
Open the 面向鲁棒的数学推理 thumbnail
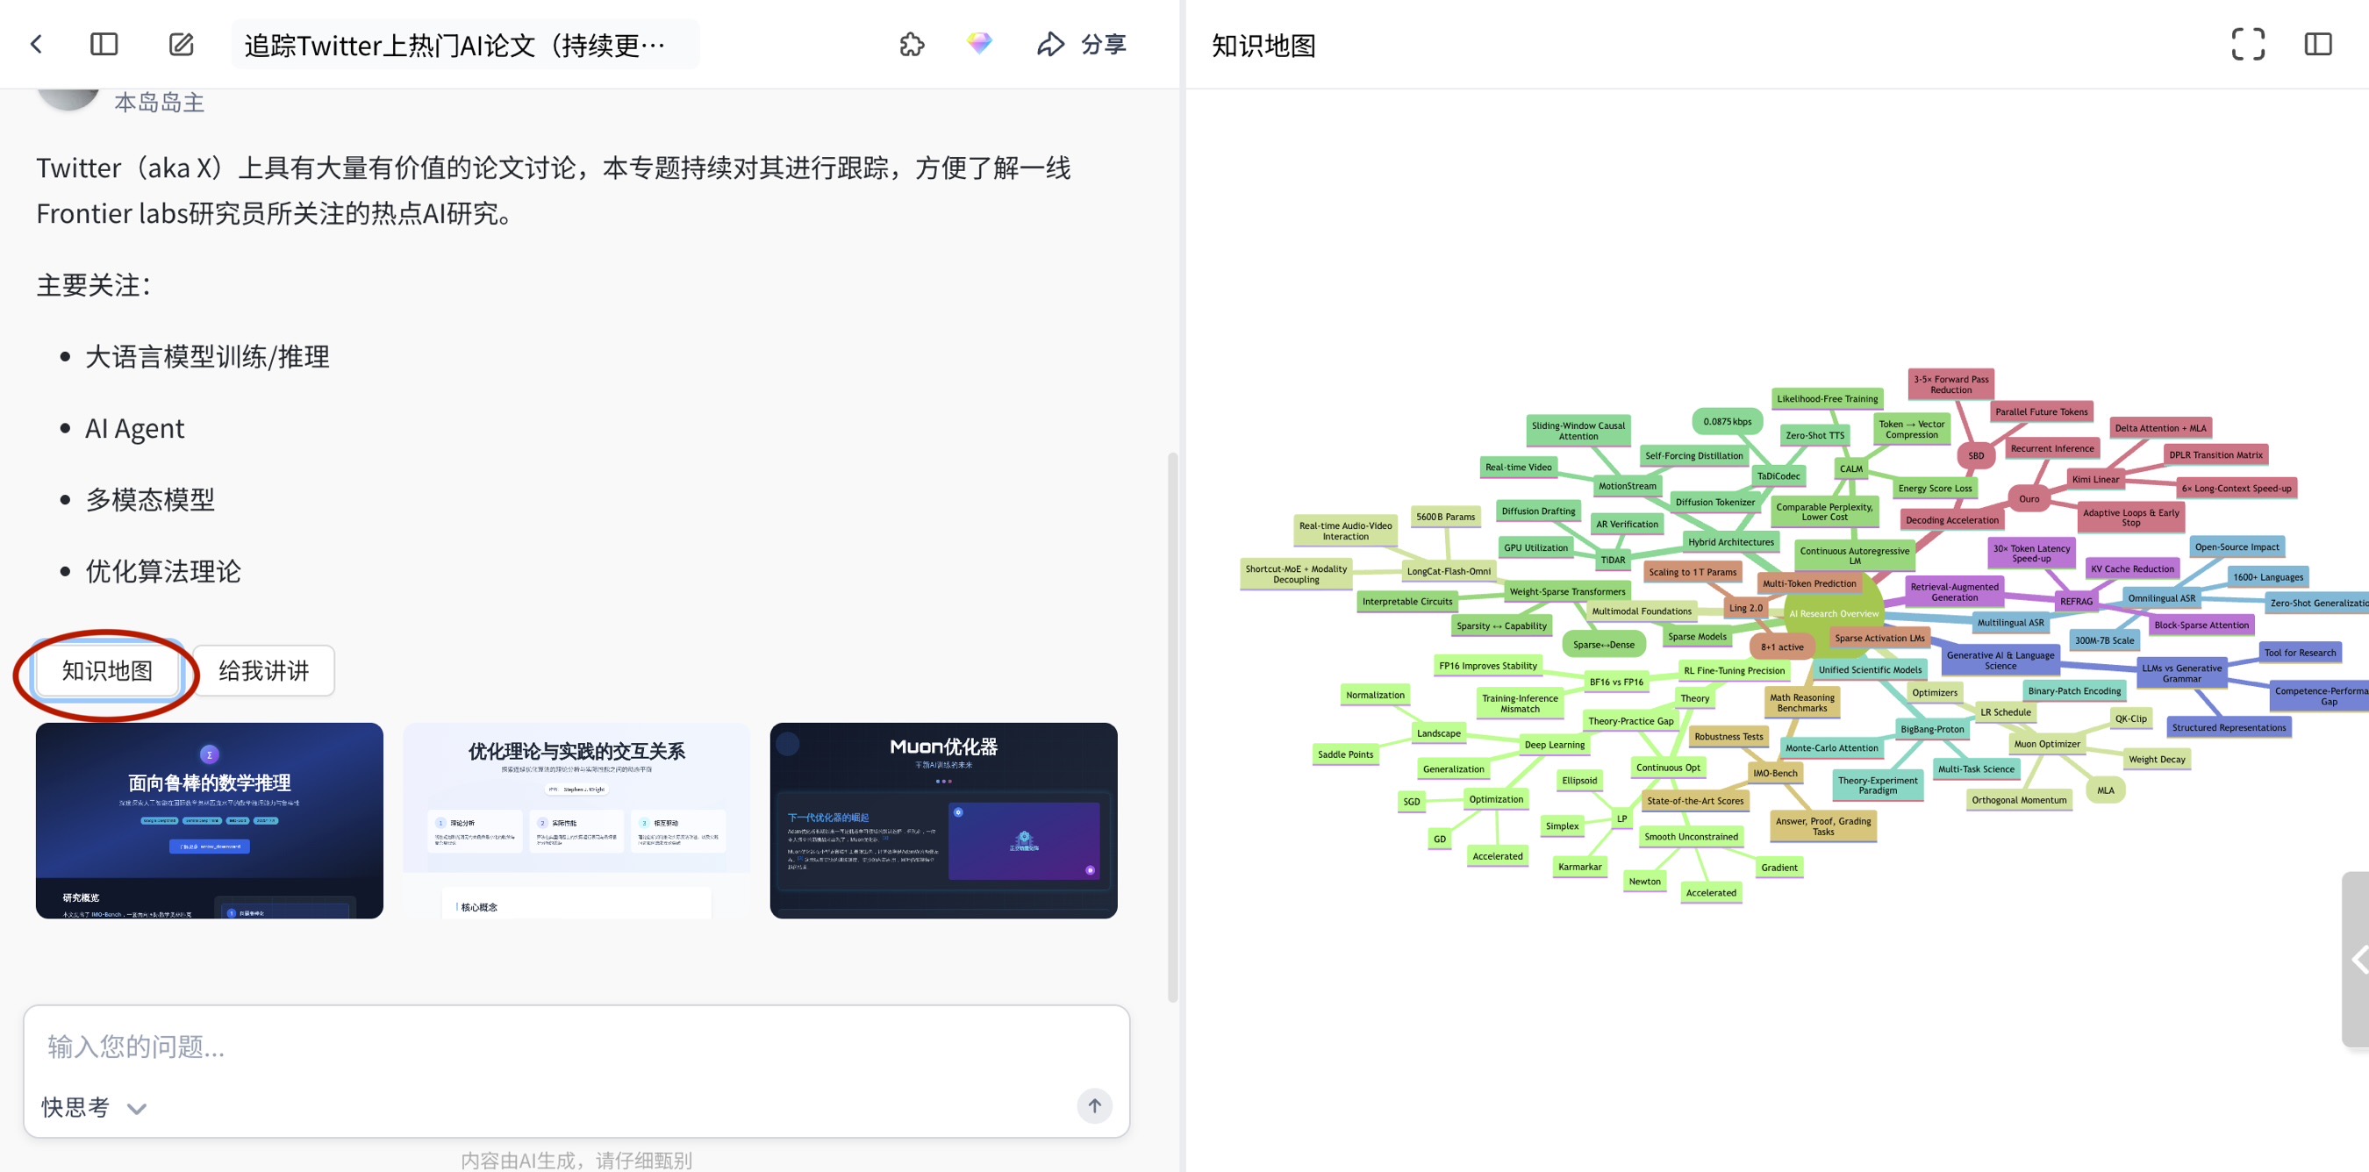(x=210, y=820)
